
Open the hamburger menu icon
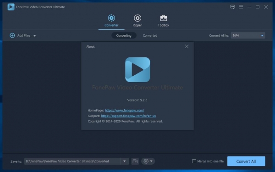point(241,7)
